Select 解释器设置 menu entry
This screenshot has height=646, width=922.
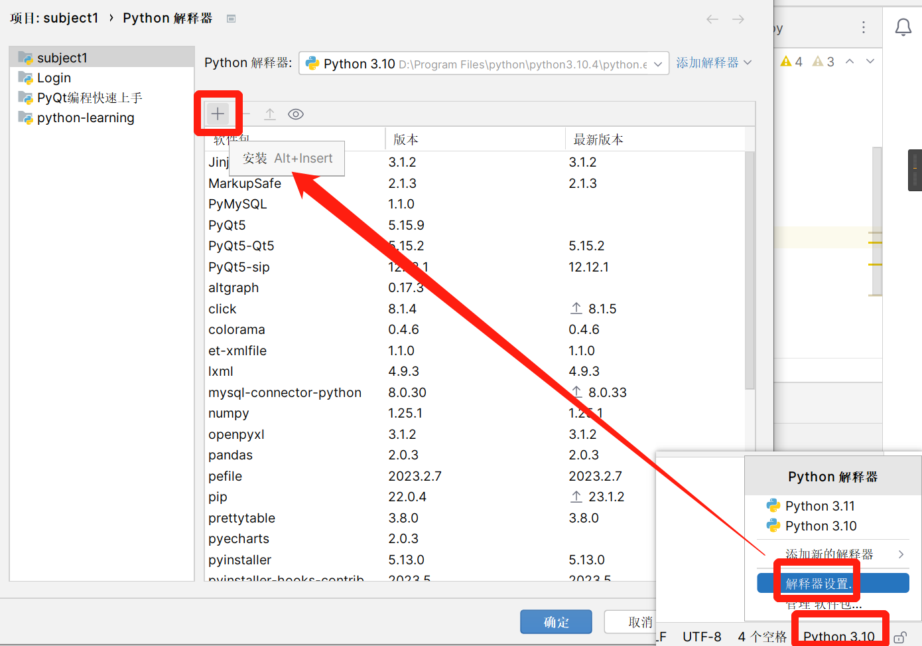point(833,584)
